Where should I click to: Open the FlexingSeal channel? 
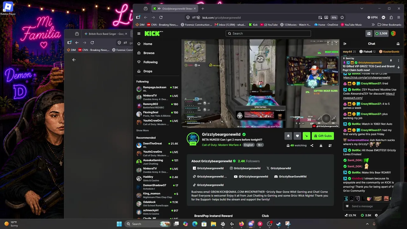pyautogui.click(x=157, y=114)
